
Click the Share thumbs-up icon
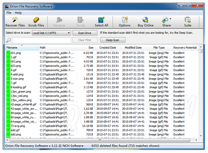[x=165, y=20]
